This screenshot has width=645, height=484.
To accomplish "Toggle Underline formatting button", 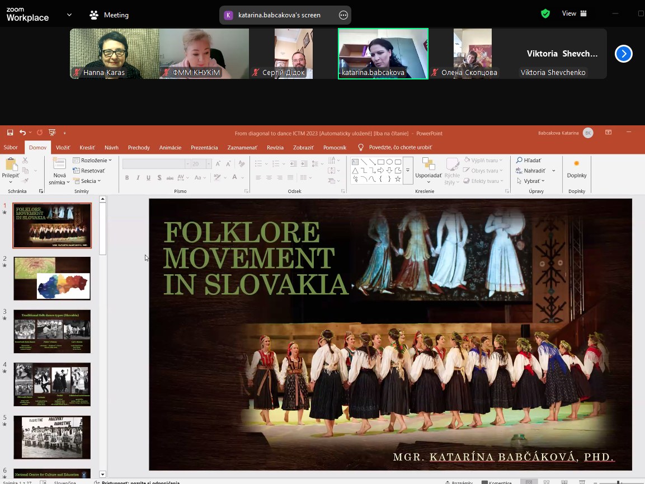I will click(x=148, y=178).
